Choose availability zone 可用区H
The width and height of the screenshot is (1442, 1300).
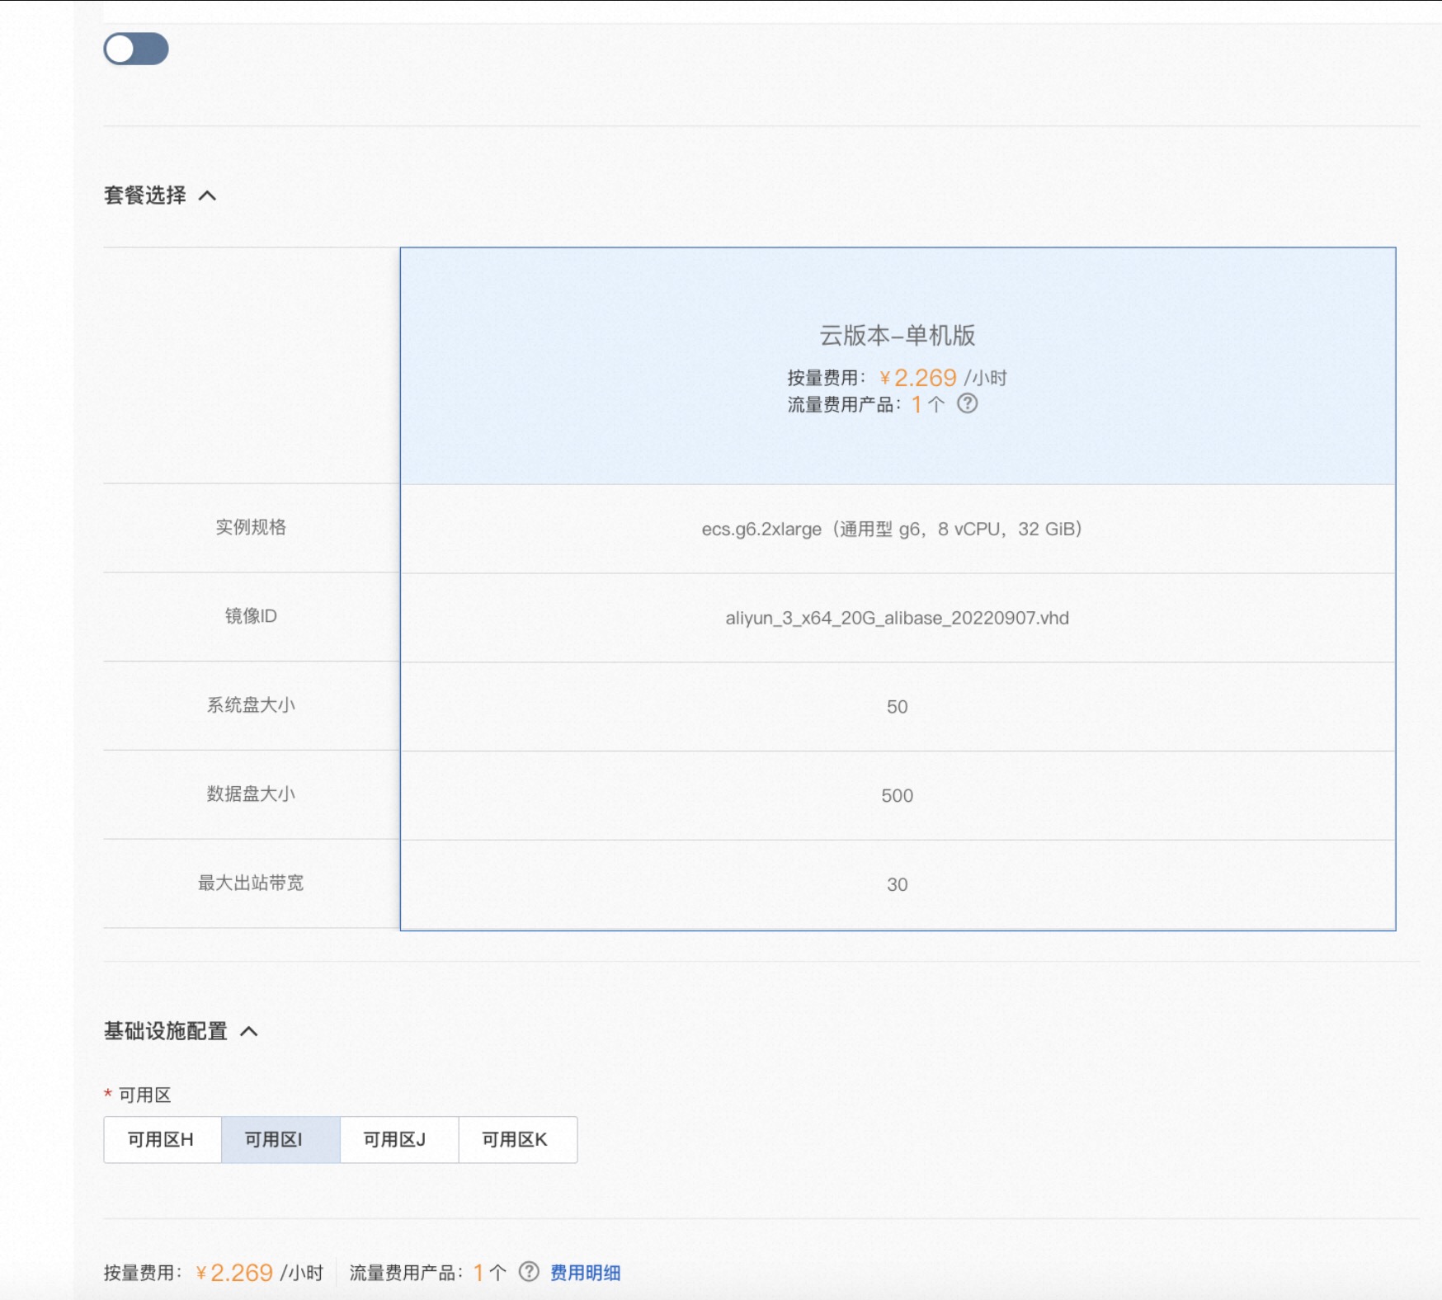pos(162,1139)
